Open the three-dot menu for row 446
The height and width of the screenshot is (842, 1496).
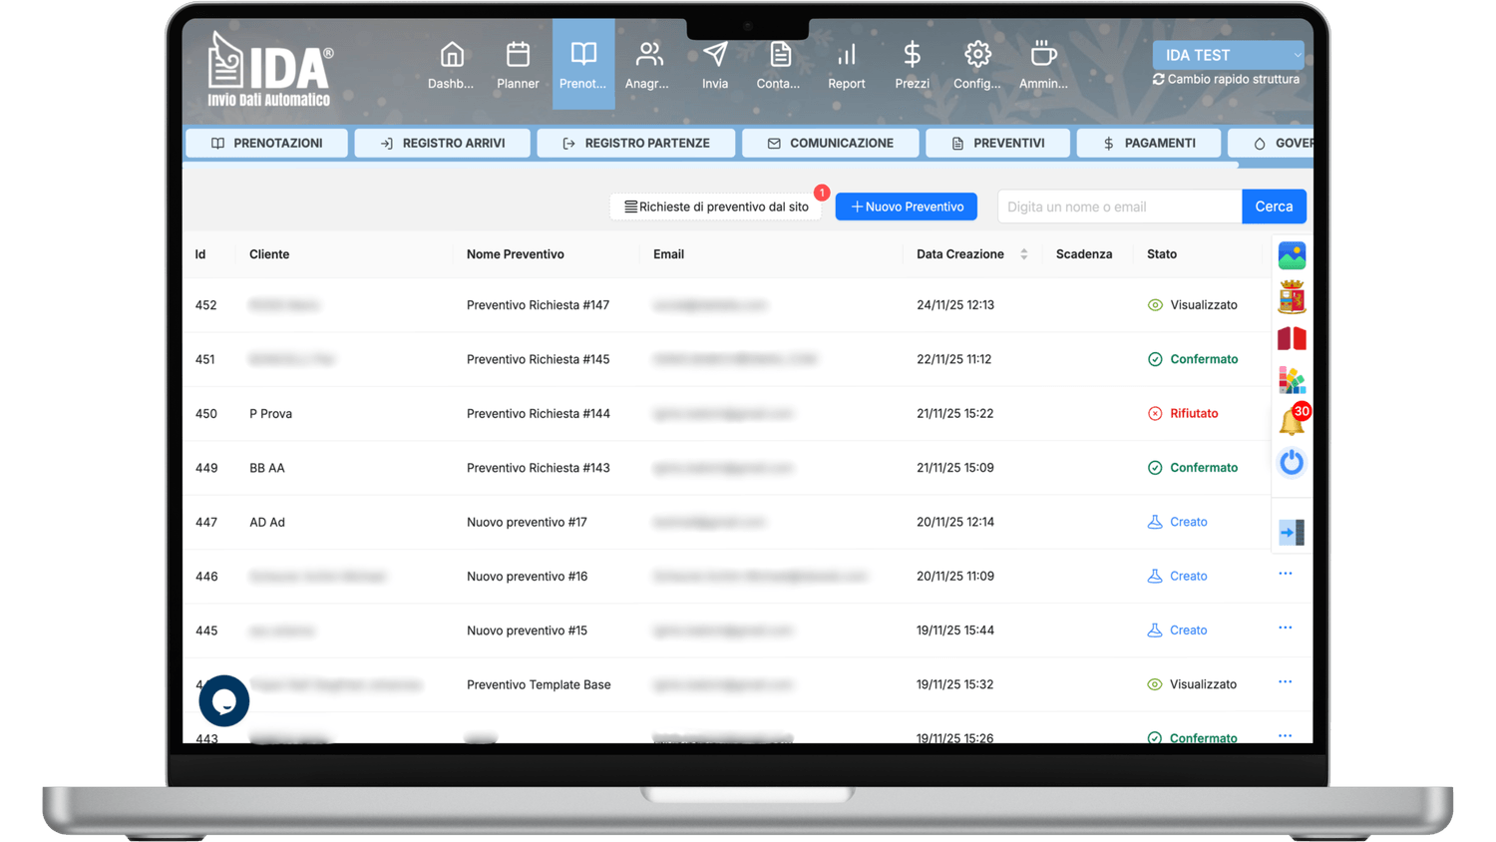click(x=1285, y=574)
